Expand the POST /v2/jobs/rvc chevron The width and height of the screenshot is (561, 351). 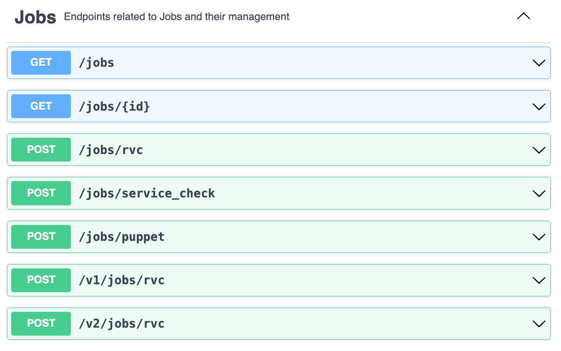coord(539,323)
